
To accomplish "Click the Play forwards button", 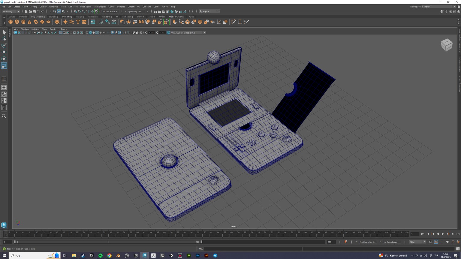I will [x=443, y=234].
